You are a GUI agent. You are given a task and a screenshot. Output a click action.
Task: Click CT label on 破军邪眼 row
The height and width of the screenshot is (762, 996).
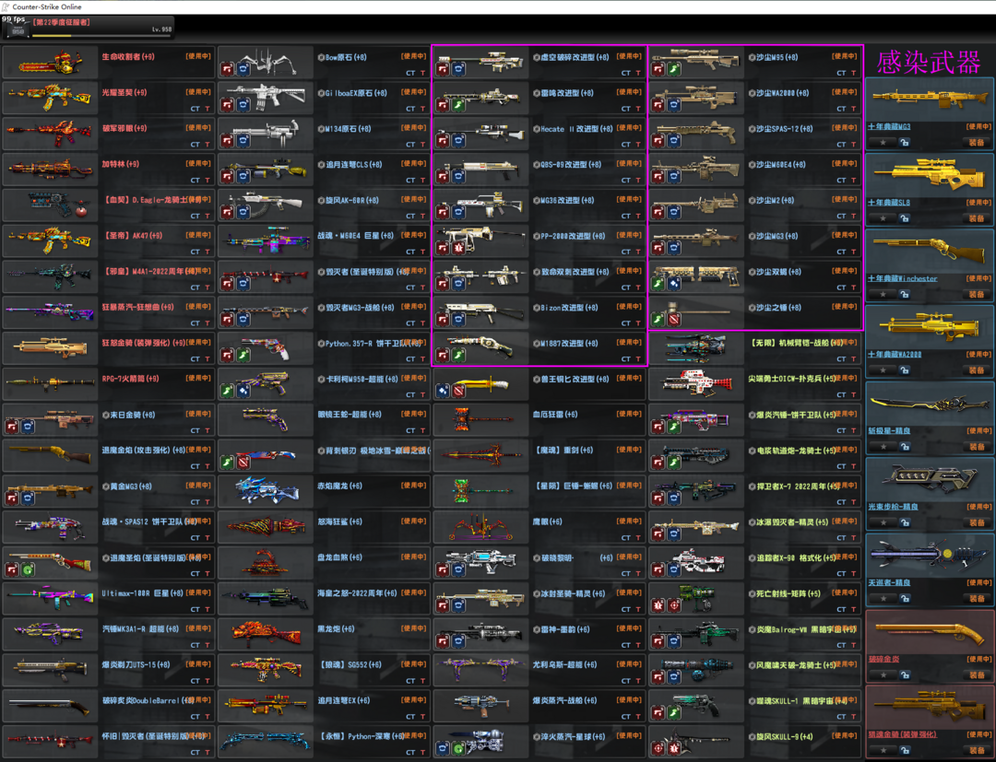tap(195, 145)
